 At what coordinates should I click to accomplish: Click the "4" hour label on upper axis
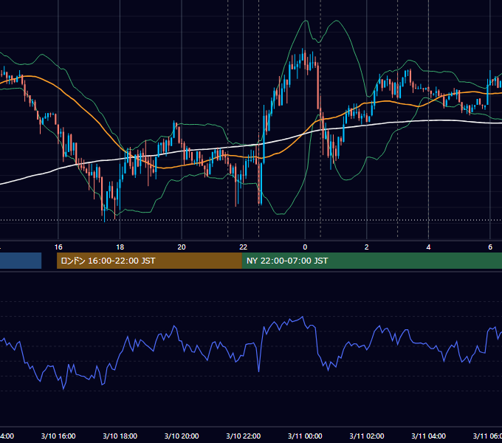[428, 247]
